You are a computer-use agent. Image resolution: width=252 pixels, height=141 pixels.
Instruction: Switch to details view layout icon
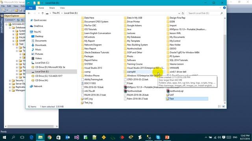(x=220, y=107)
